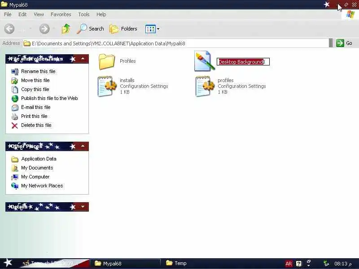Open the Edit menu
359x269 pixels.
(22, 14)
